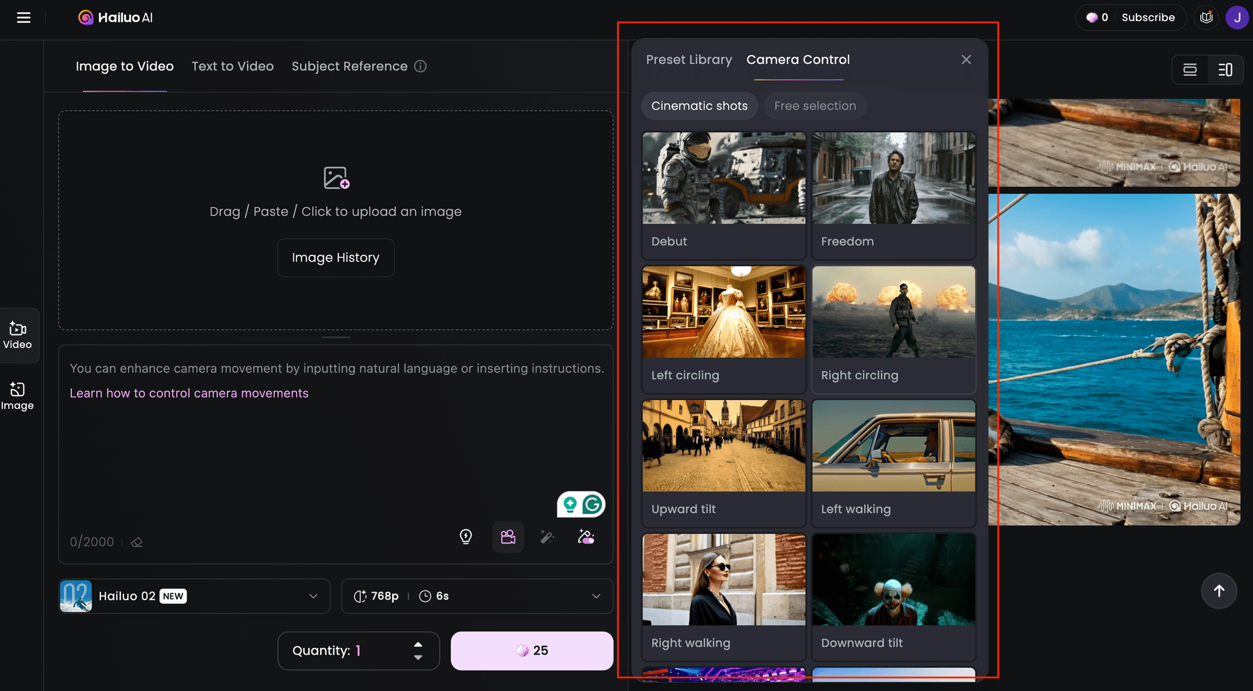The image size is (1253, 691).
Task: Click the Hailuo AI logo
Action: coord(115,18)
